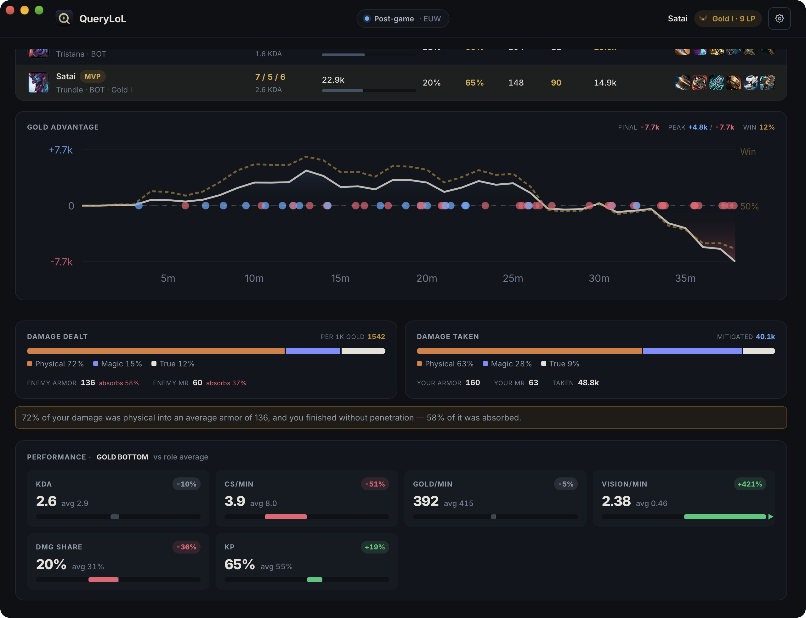This screenshot has width=806, height=618.
Task: Click the 7 / 5 / 6 score in Satai's row
Action: pos(270,77)
